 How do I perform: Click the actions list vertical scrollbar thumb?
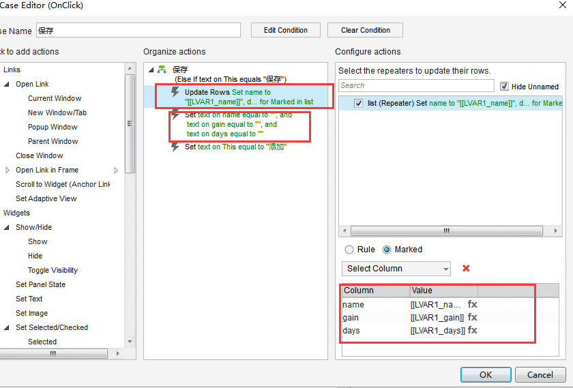coord(130,123)
